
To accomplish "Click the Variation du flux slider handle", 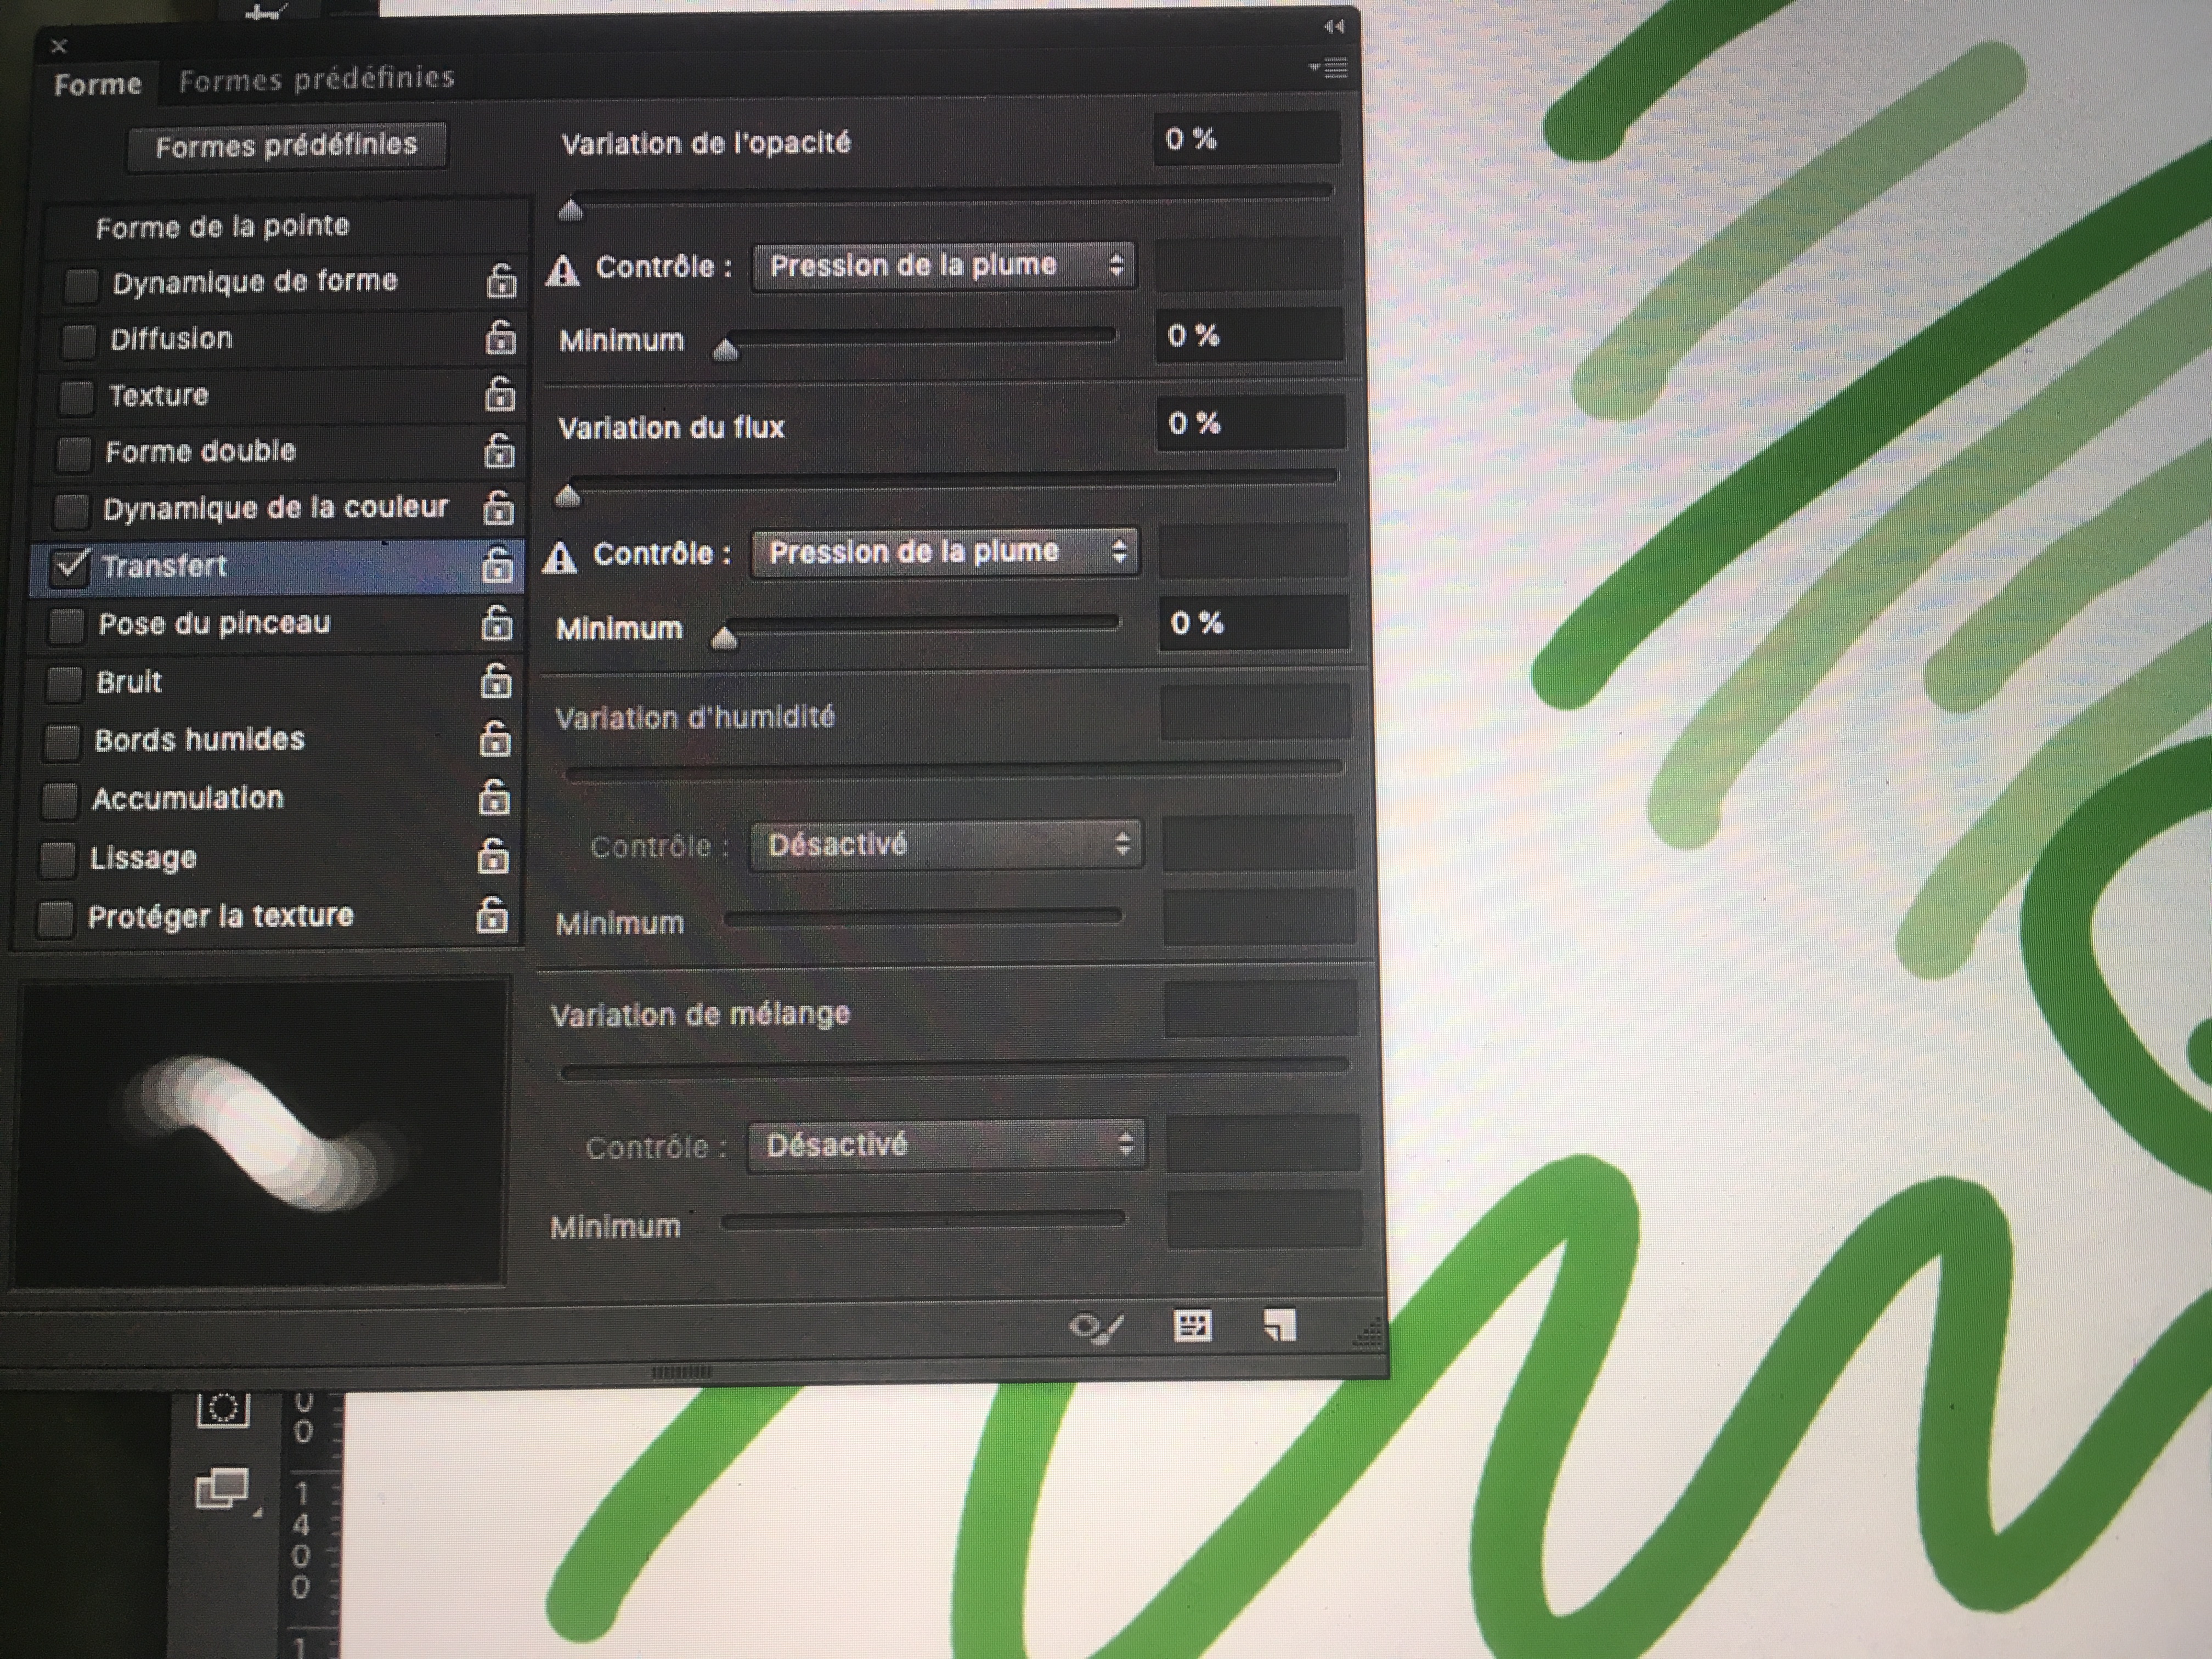I will [568, 495].
